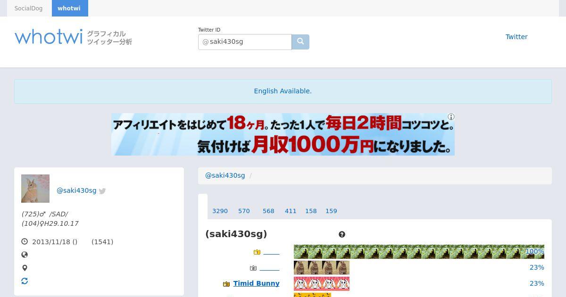Switch to the SocialDog tab

[28, 8]
